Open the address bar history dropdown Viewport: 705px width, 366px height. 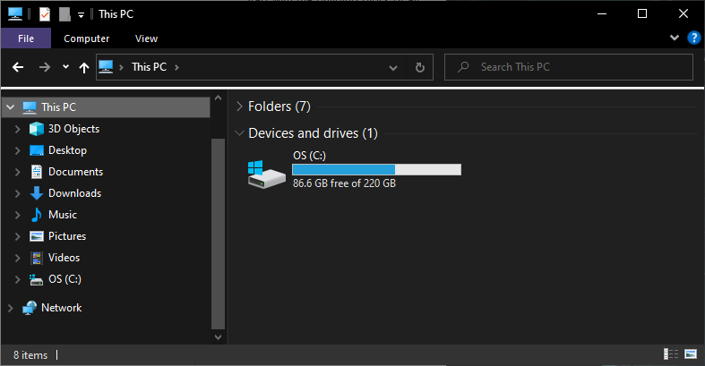(393, 67)
